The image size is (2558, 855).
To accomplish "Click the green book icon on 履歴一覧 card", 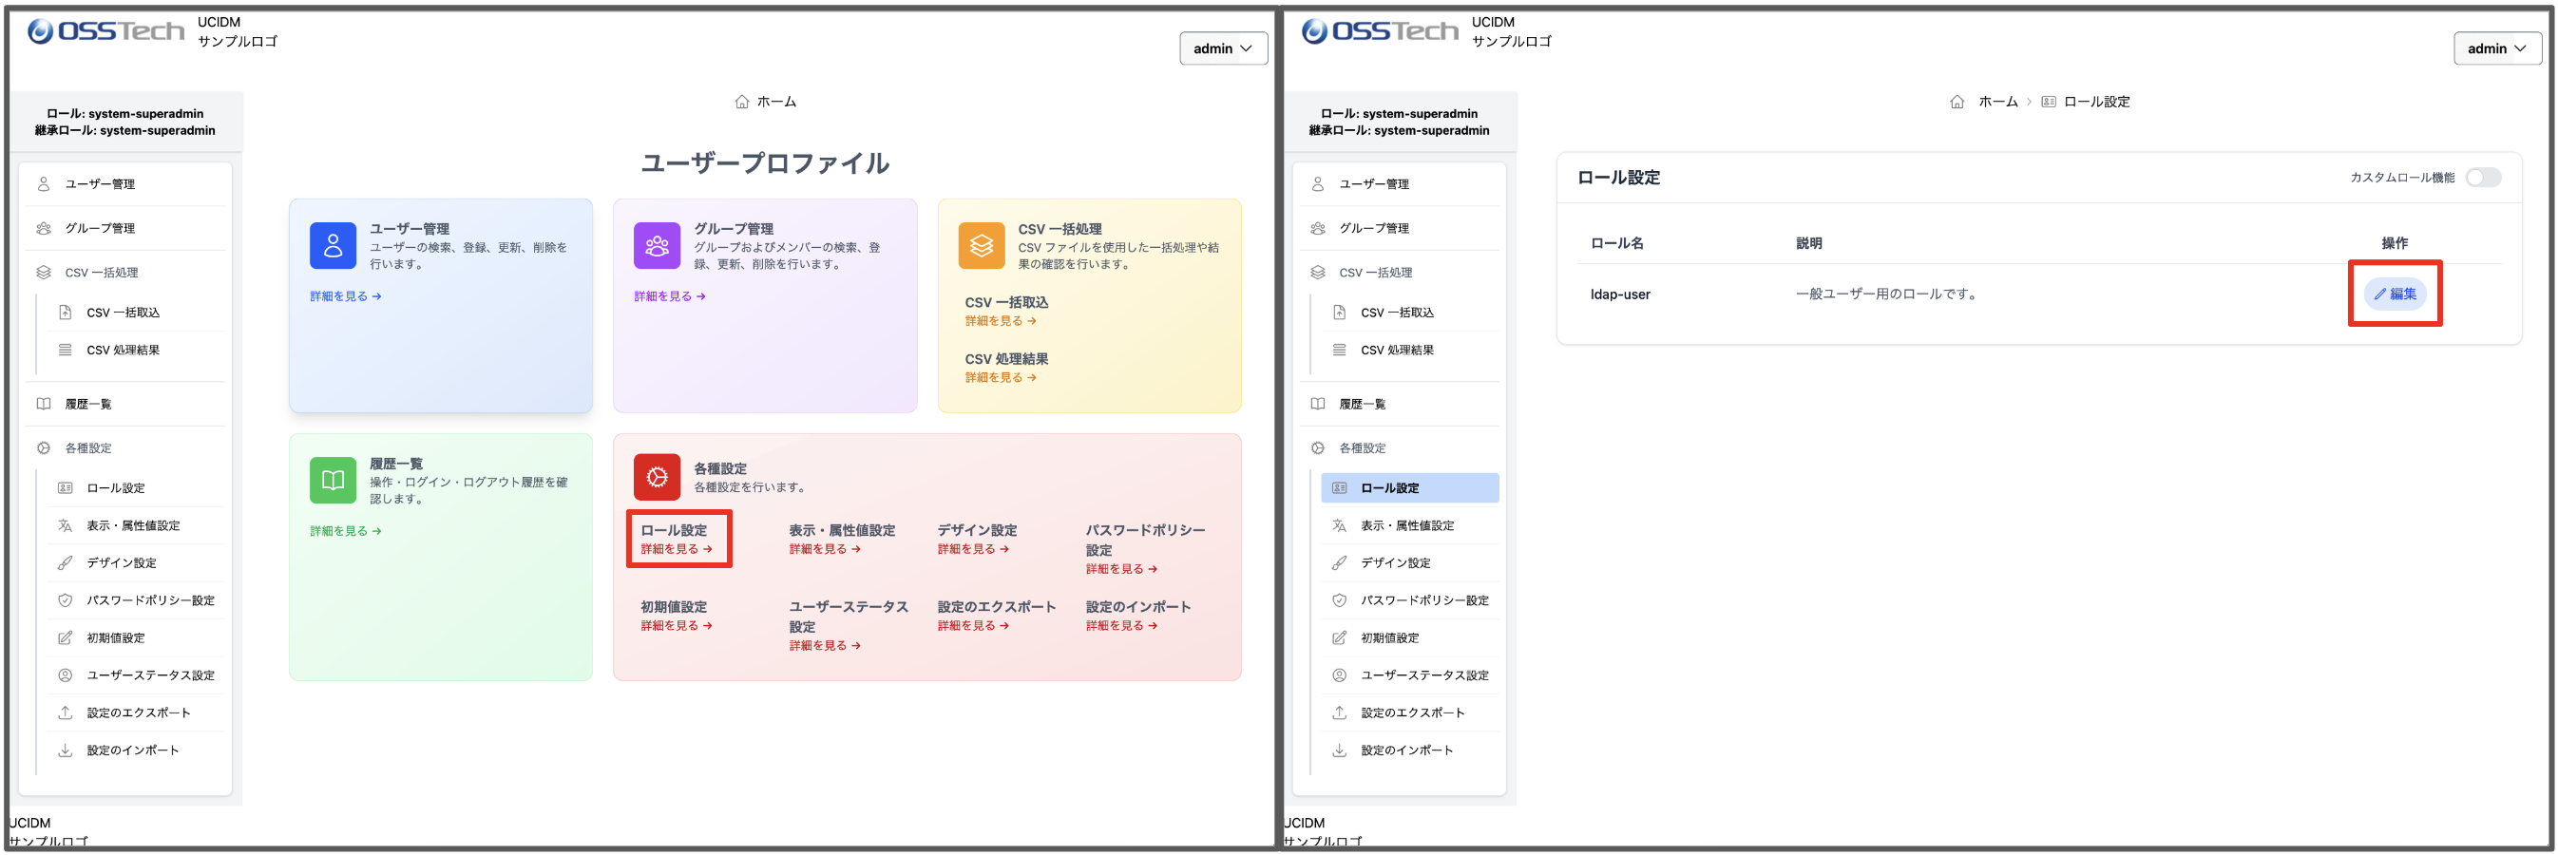I will (333, 481).
